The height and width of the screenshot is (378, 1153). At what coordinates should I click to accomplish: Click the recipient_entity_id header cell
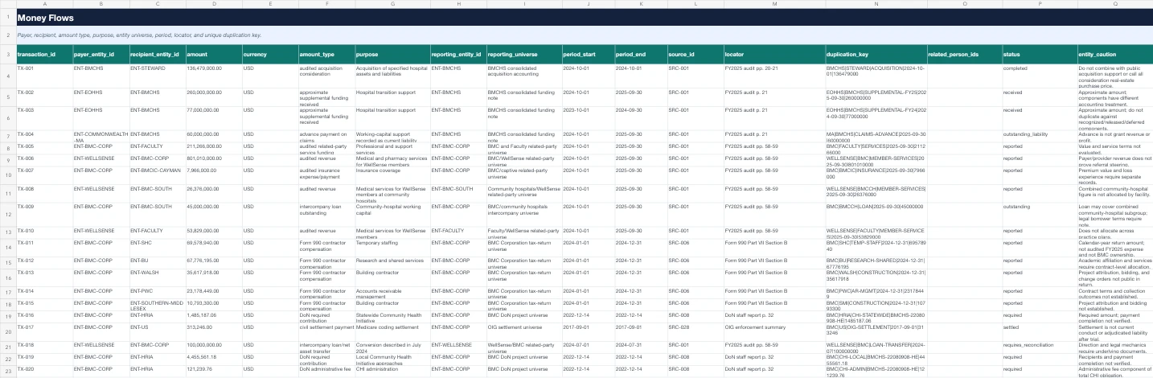click(157, 55)
